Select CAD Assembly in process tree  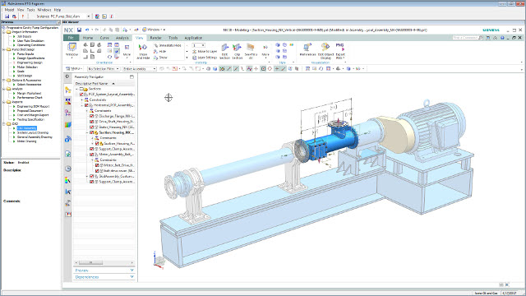[x=26, y=128]
